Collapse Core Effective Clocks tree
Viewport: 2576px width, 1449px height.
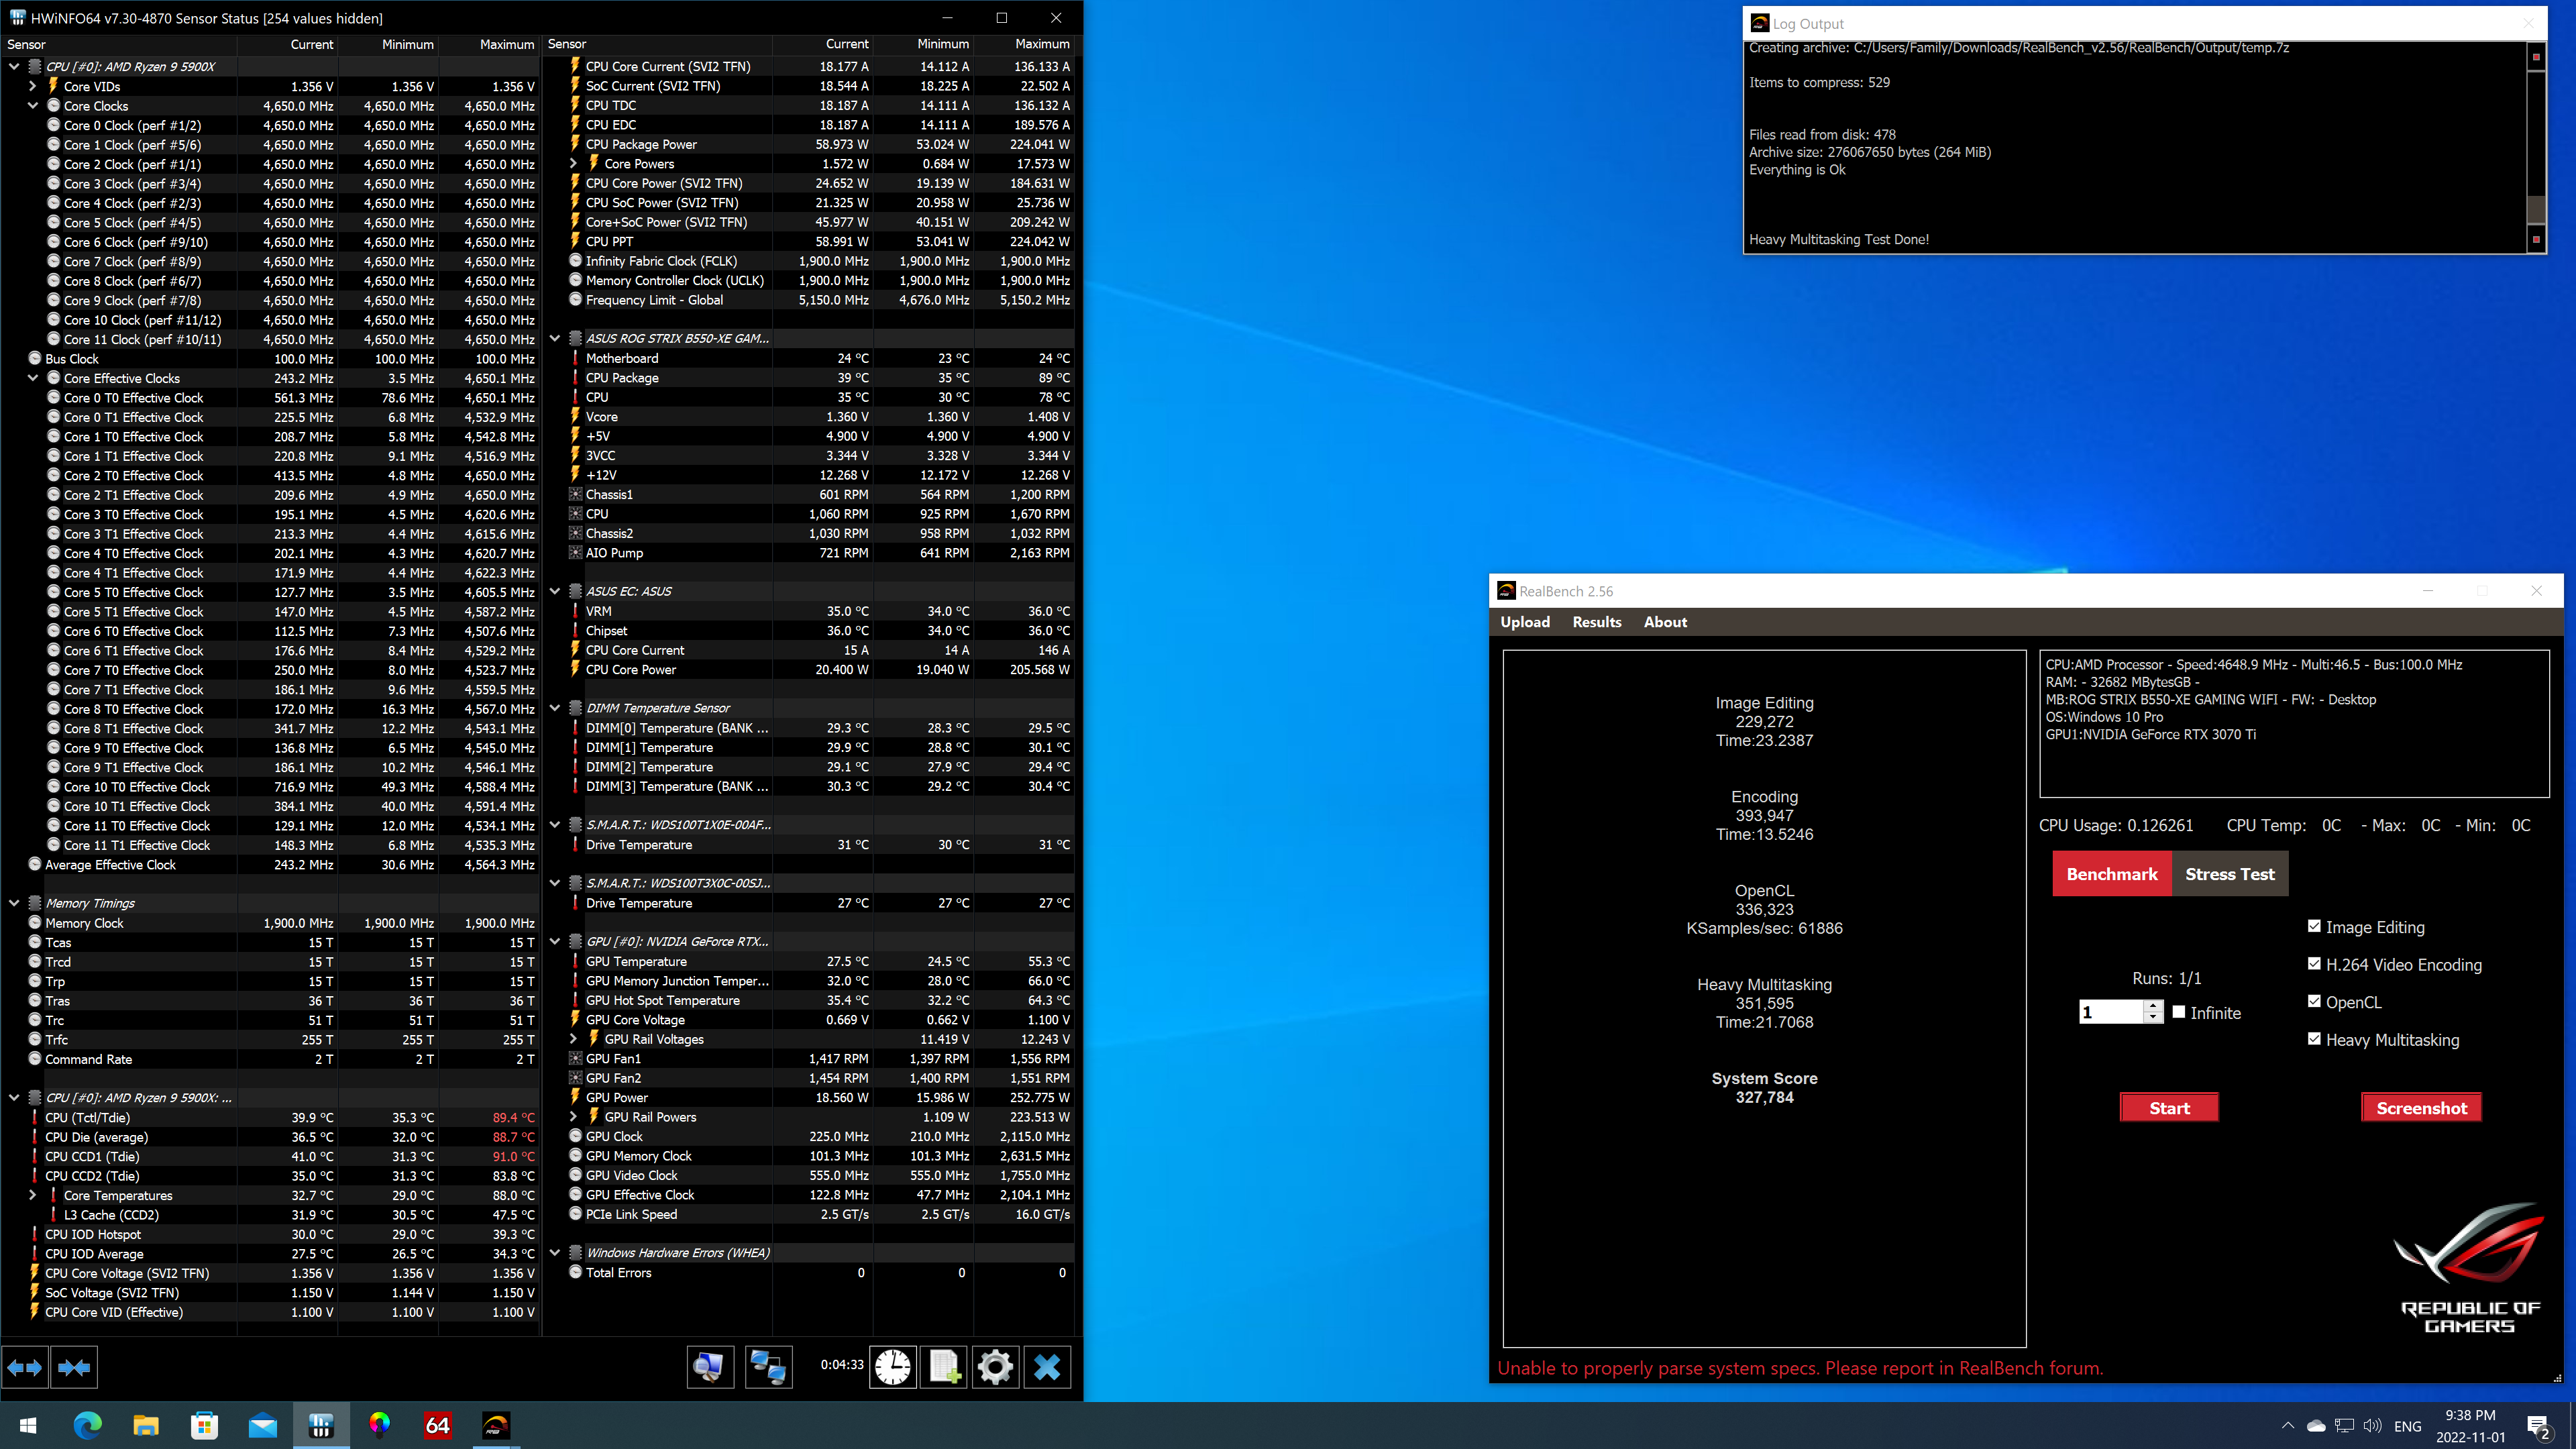pyautogui.click(x=33, y=378)
